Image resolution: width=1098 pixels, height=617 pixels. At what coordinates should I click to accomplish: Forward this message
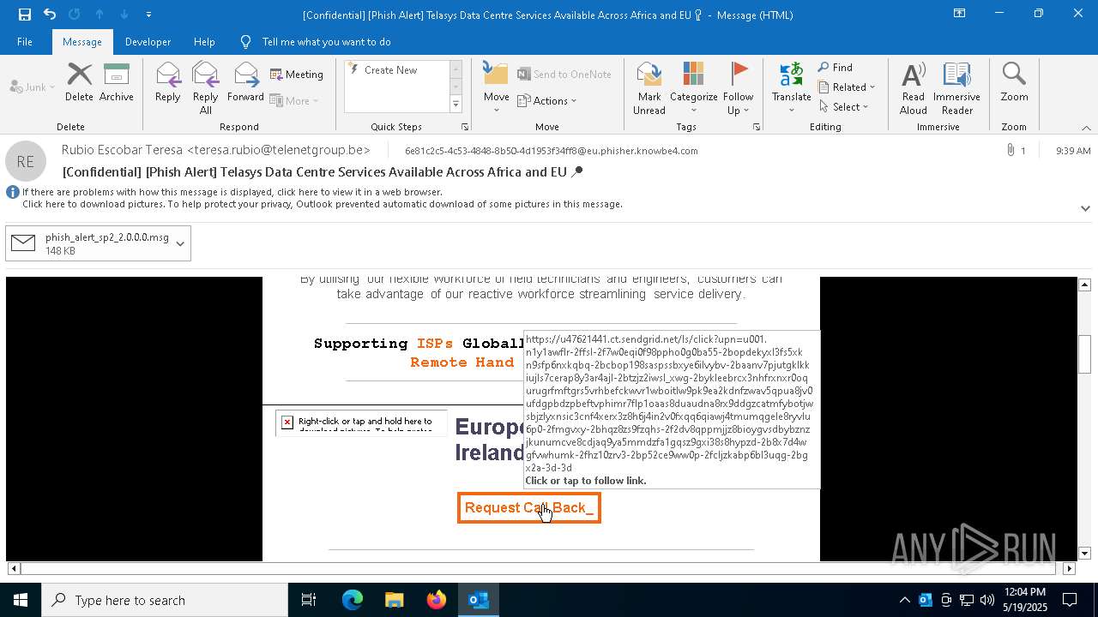click(x=246, y=83)
